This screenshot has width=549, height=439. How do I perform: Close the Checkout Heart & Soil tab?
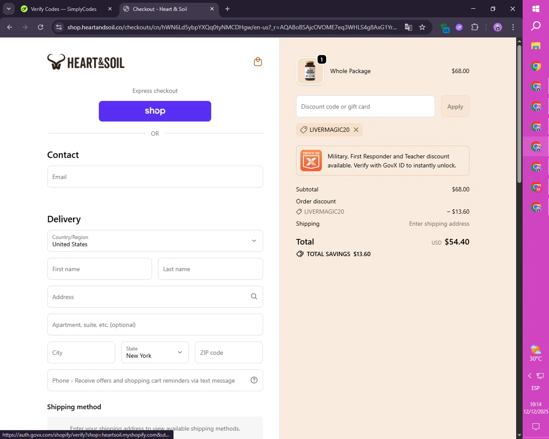pyautogui.click(x=212, y=9)
